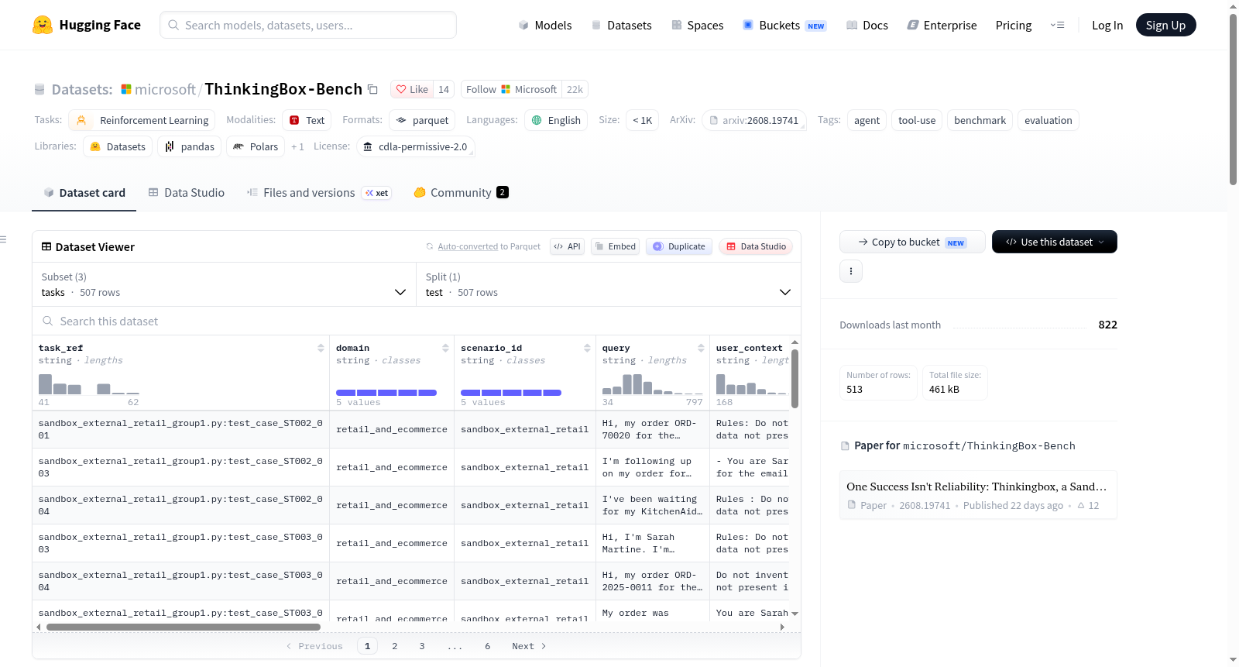Viewport: 1239px width, 667px height.
Task: Copy dataset name with the copy icon
Action: pos(372,89)
